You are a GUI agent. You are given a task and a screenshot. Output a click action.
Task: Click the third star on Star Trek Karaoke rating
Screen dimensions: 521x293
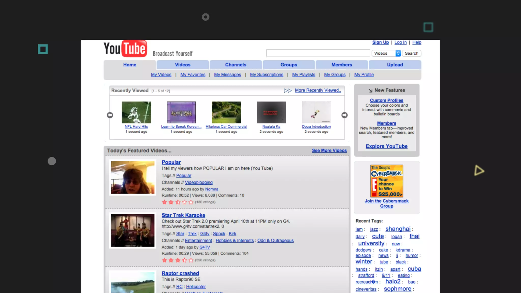pyautogui.click(x=178, y=260)
